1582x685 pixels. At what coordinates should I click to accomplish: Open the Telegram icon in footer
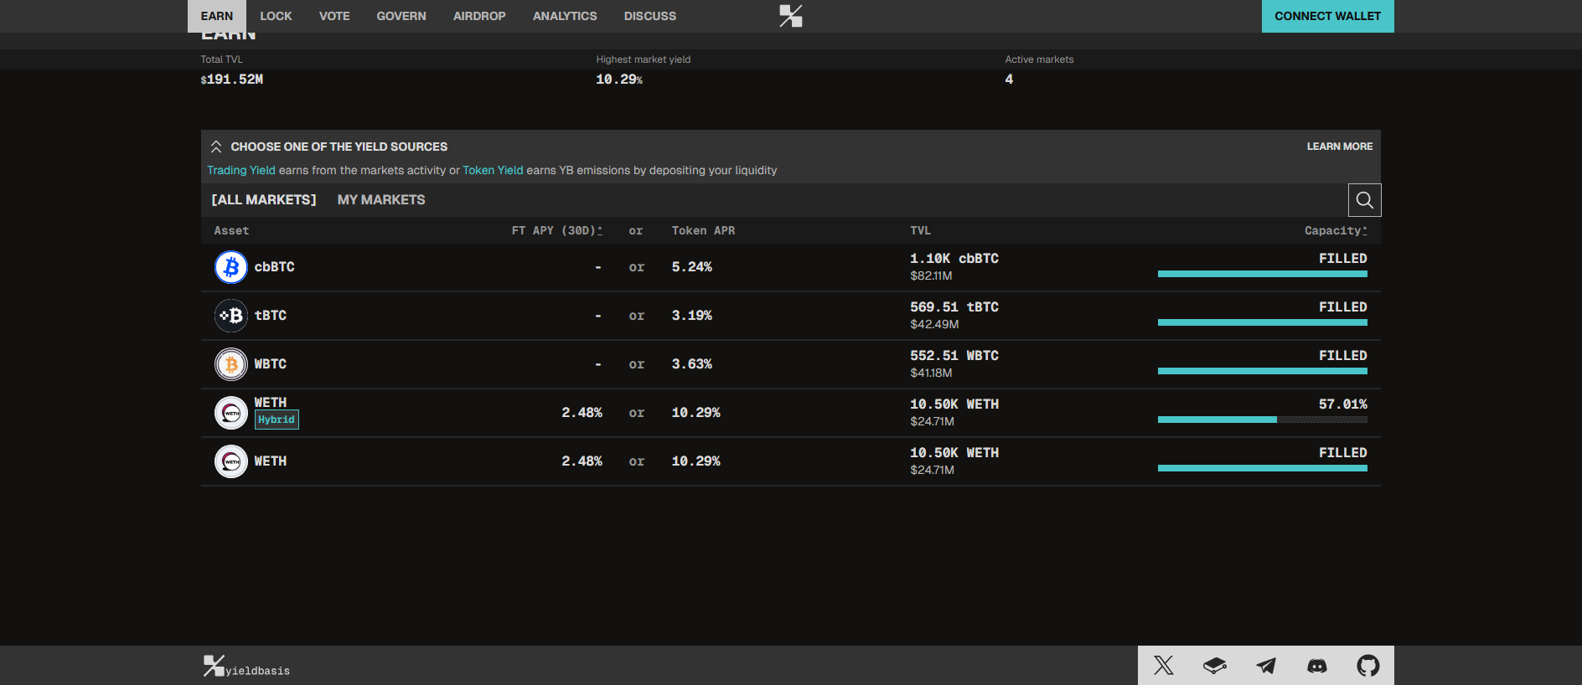tap(1266, 666)
